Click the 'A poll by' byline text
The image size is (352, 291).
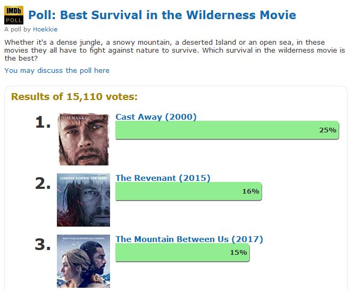pyautogui.click(x=18, y=29)
